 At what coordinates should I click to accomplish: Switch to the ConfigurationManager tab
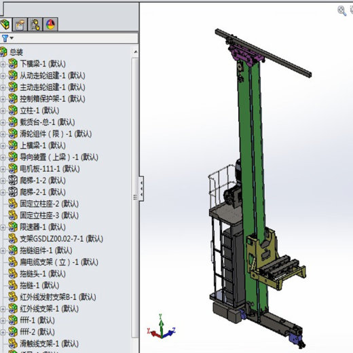[35, 24]
